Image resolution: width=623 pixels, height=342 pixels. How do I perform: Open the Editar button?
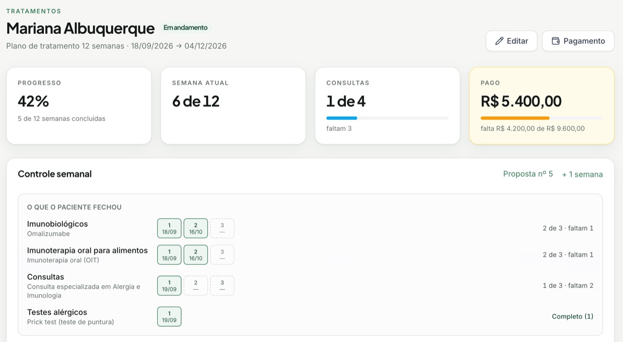[511, 41]
